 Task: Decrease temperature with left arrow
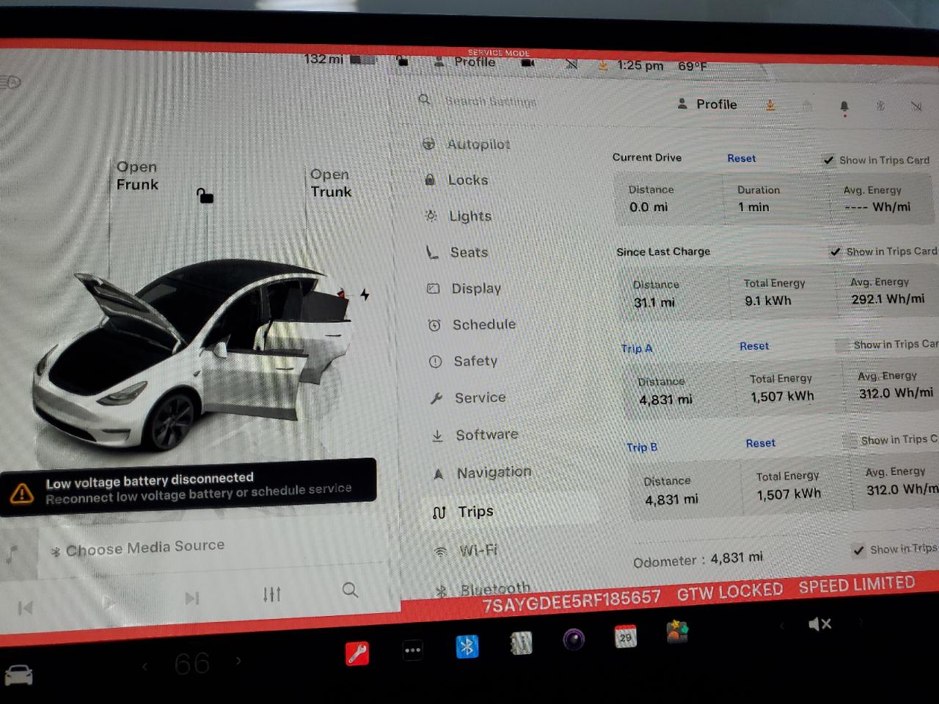point(145,666)
